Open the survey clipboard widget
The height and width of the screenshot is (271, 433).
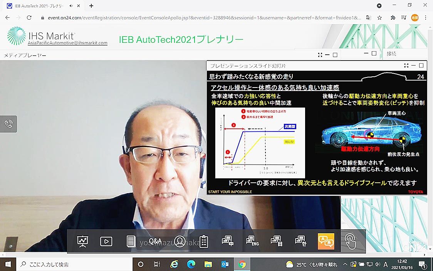coord(203,241)
